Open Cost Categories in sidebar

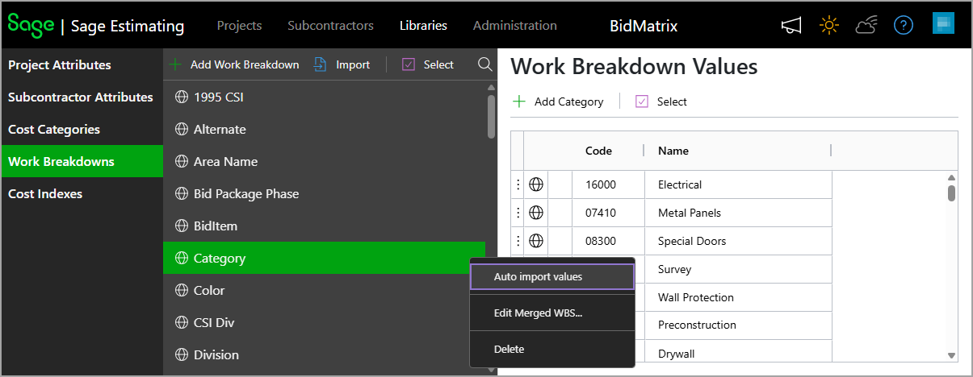pos(82,130)
